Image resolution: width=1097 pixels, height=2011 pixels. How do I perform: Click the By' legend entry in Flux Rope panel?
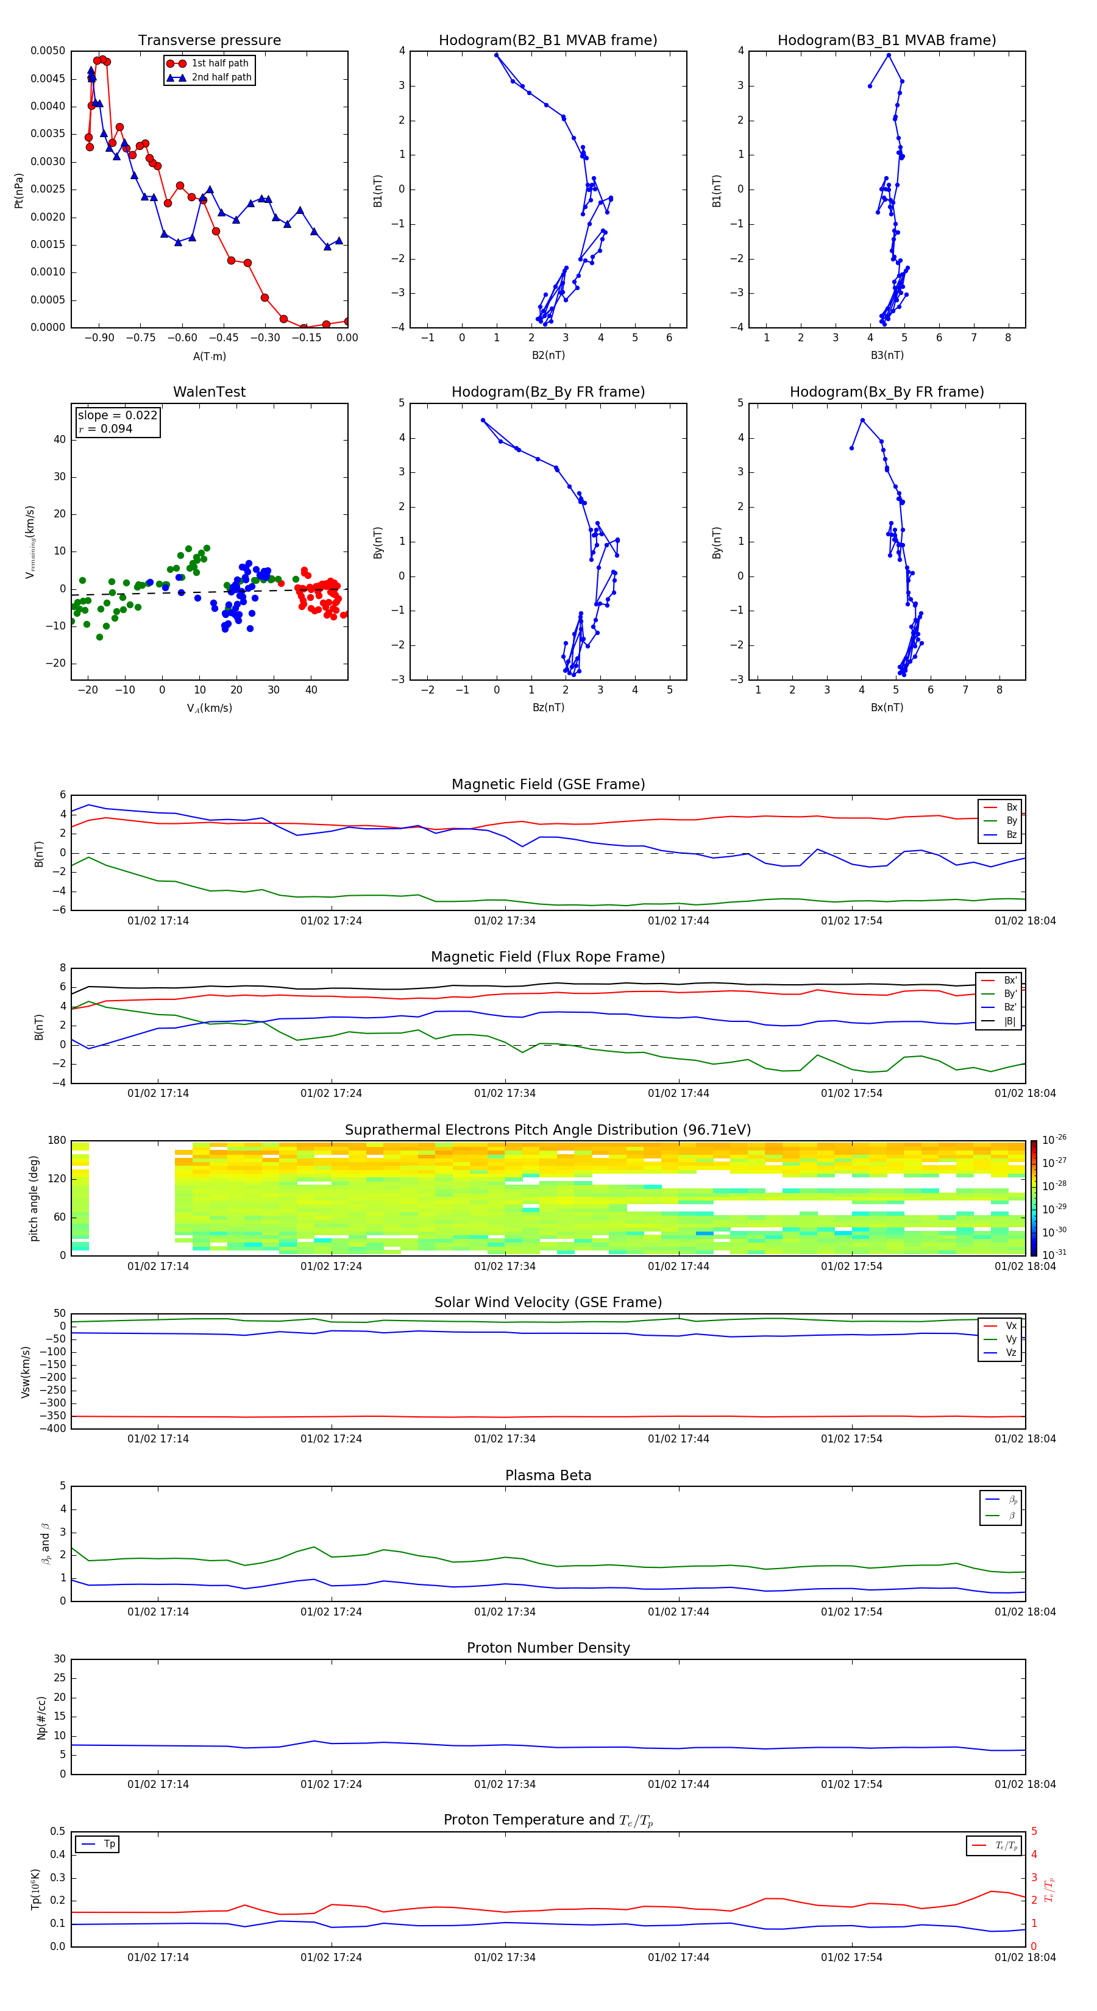tap(999, 994)
